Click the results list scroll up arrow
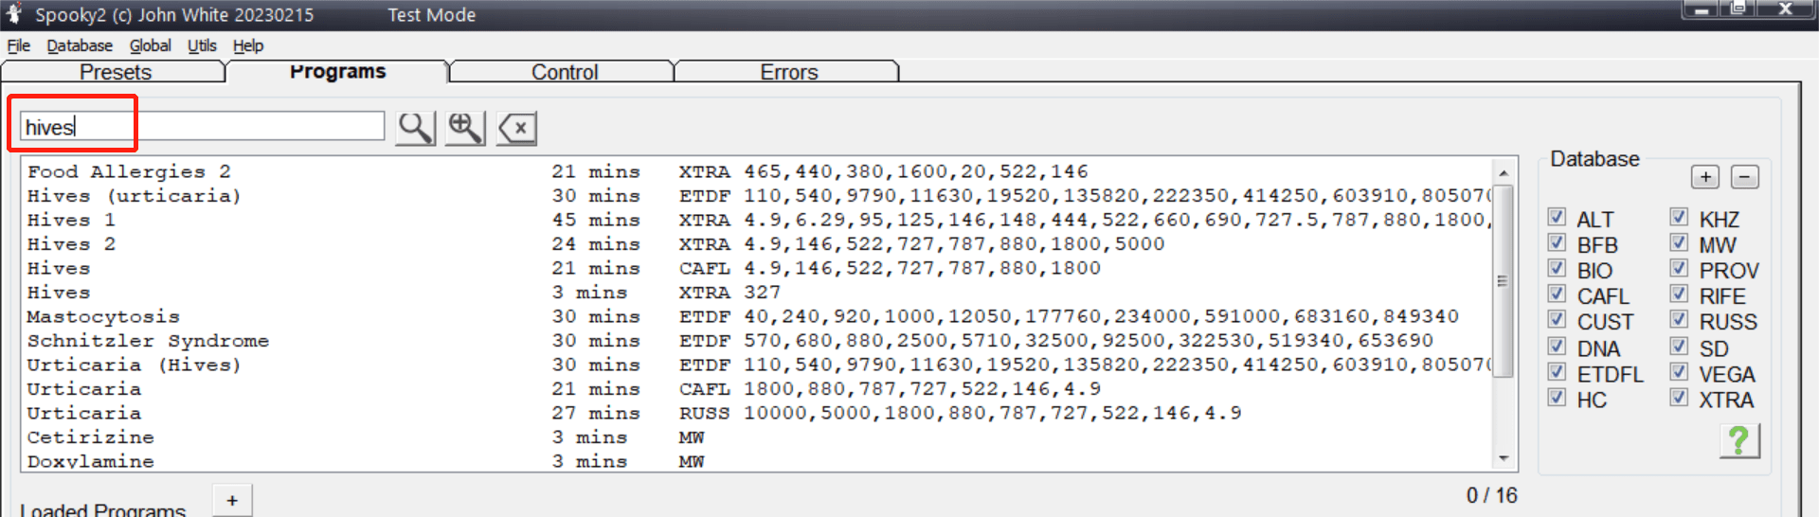This screenshot has width=1819, height=517. (1504, 172)
